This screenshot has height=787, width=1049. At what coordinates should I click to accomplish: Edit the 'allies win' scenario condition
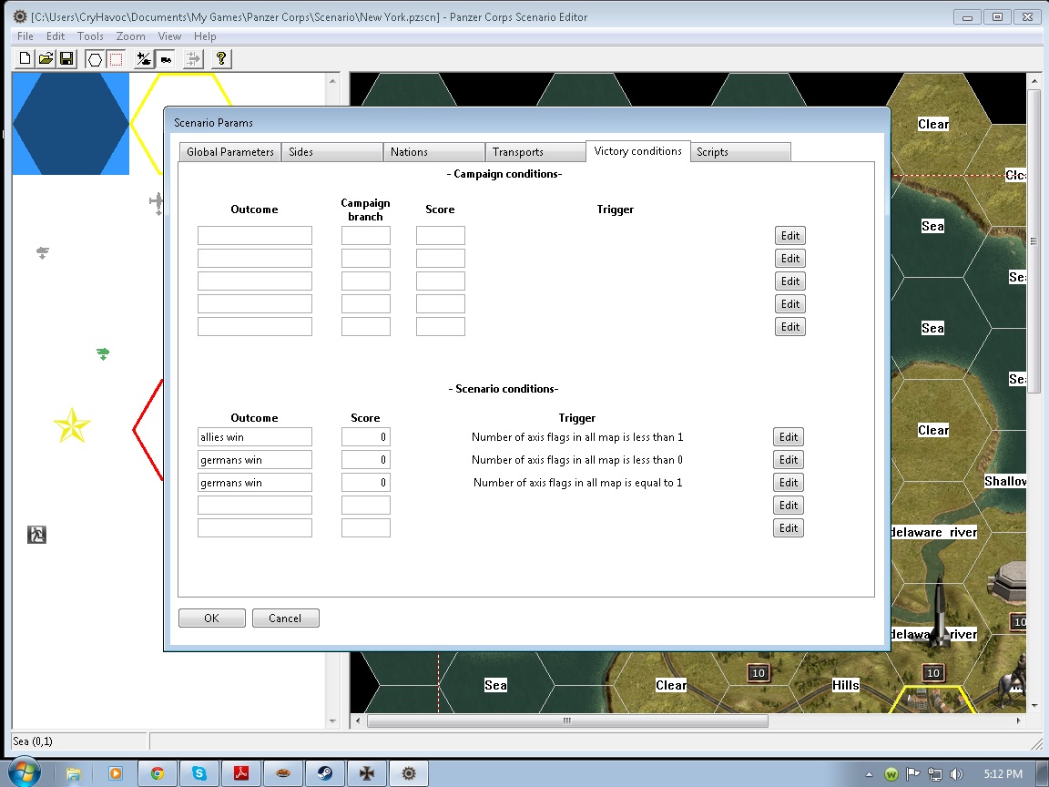point(788,437)
